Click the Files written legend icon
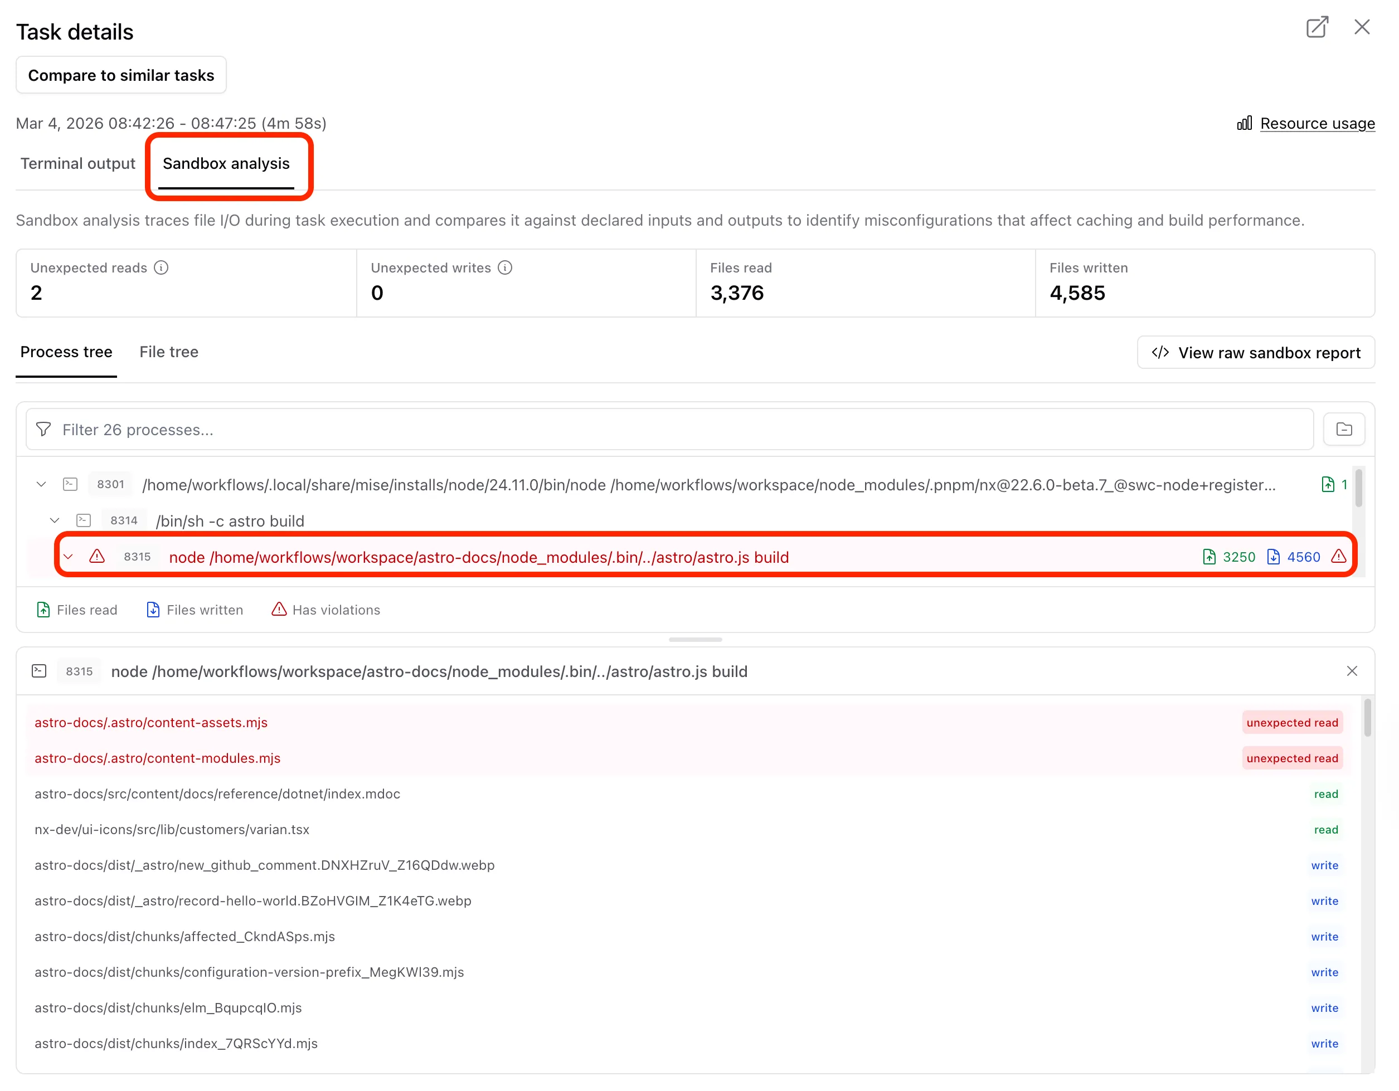The image size is (1399, 1091). [153, 610]
